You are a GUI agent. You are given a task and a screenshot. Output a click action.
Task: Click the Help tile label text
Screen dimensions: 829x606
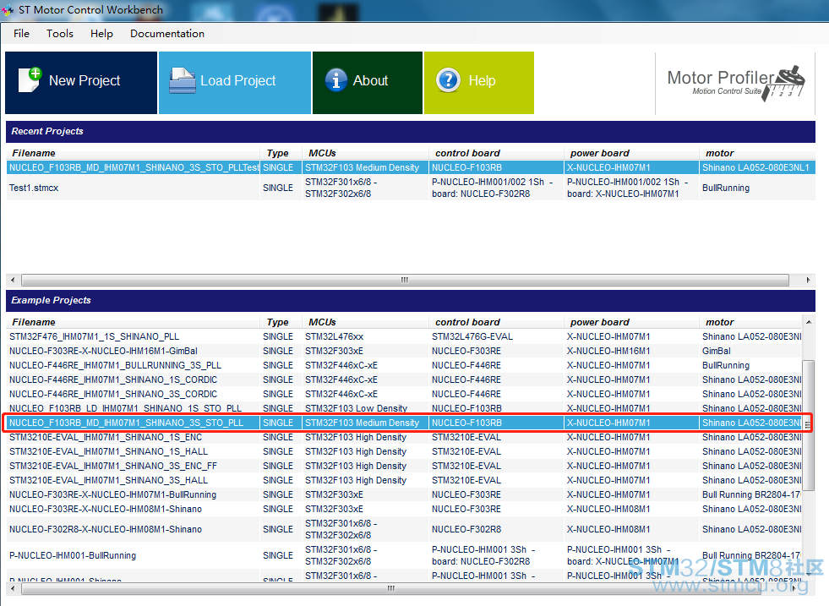483,80
